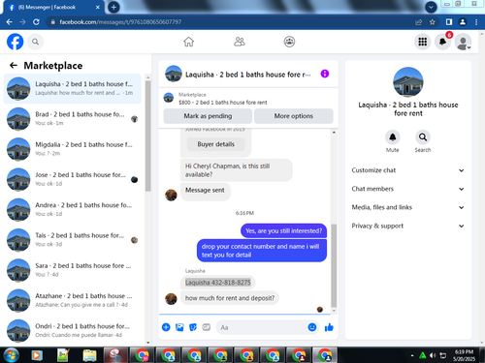The height and width of the screenshot is (363, 485).
Task: Bookmark this page with the star icon
Action: (433, 22)
